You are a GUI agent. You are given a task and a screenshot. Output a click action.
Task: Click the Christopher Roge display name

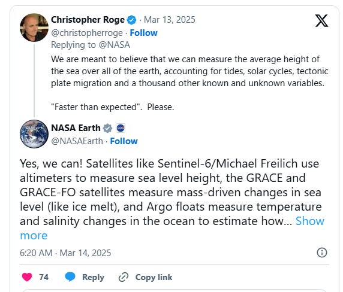click(88, 20)
